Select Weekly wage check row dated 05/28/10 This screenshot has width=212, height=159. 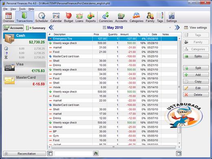point(113,43)
